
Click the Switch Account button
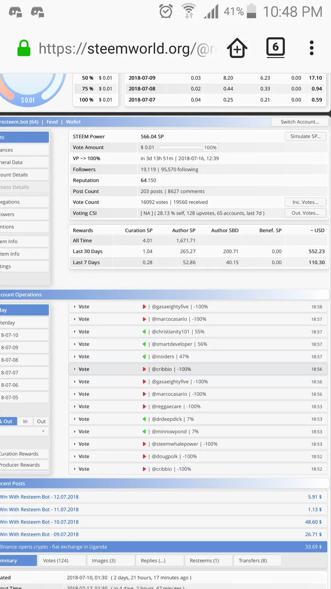300,122
